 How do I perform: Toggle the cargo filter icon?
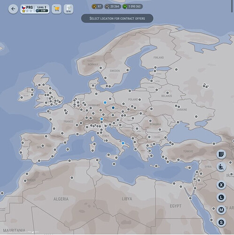pos(221,154)
